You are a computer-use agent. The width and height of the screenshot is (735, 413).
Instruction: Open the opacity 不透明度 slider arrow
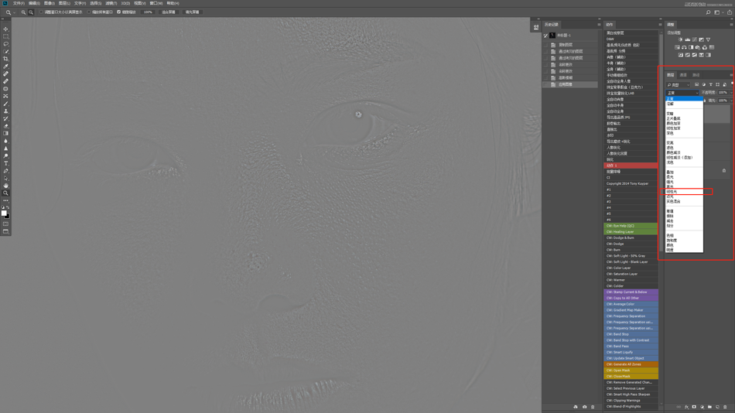point(731,93)
